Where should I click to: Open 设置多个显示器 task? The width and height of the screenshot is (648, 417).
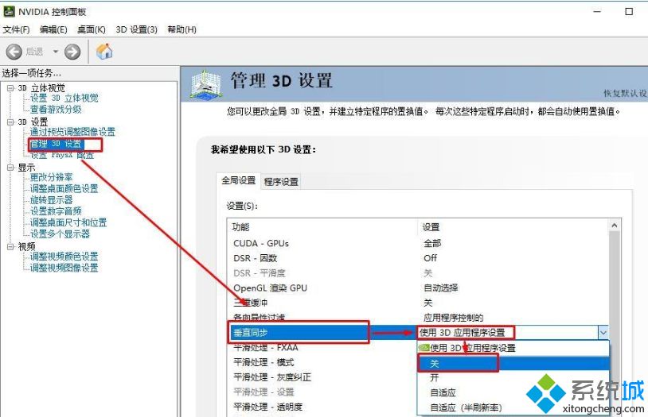[60, 234]
